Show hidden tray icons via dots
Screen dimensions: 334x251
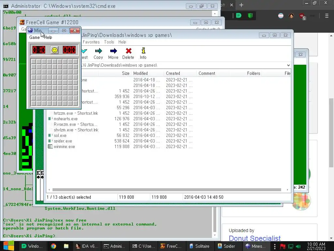(x=275, y=246)
